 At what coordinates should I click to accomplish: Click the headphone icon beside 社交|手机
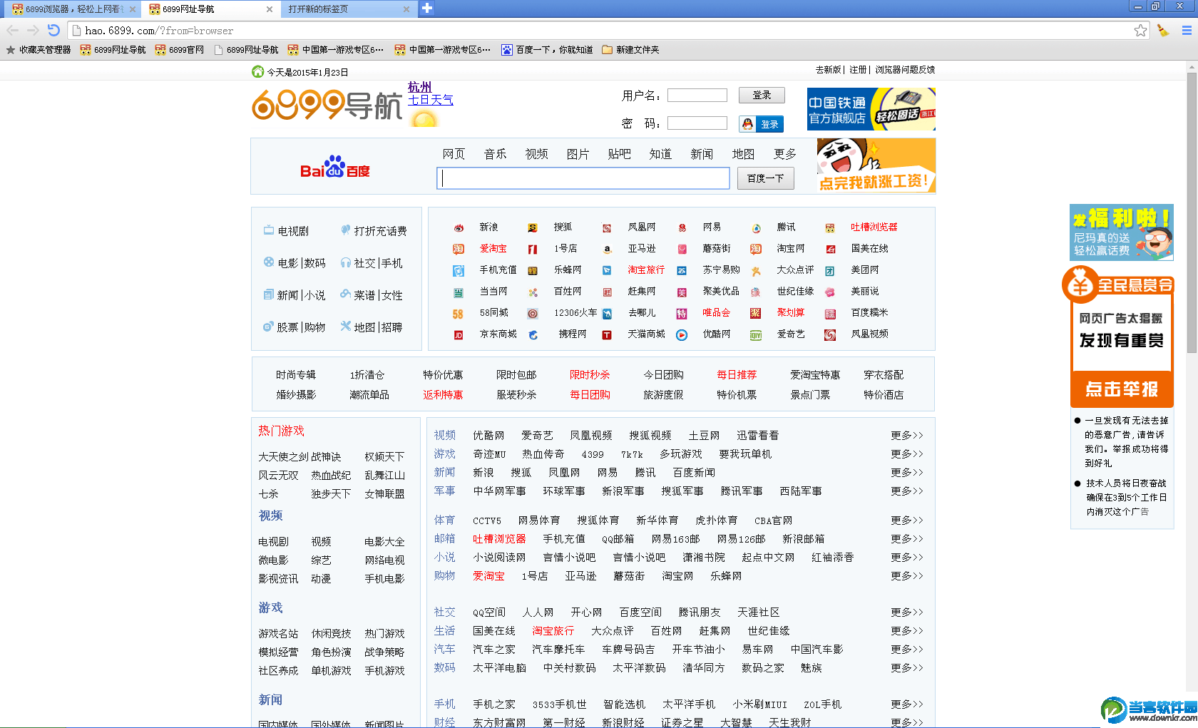tap(345, 262)
